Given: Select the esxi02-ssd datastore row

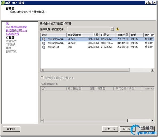Looking at the screenshot, I should [x=97, y=47].
